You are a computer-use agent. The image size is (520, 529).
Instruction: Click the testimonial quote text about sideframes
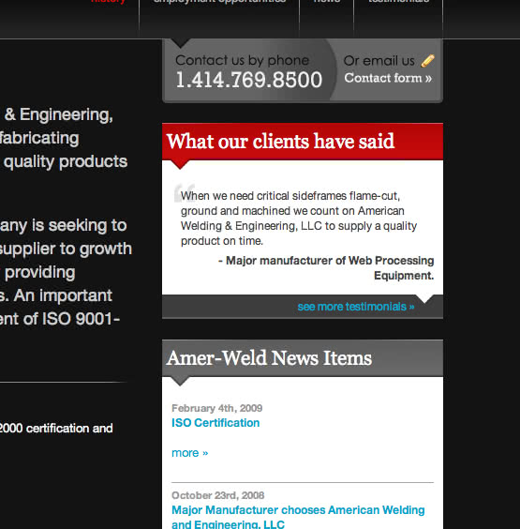299,219
